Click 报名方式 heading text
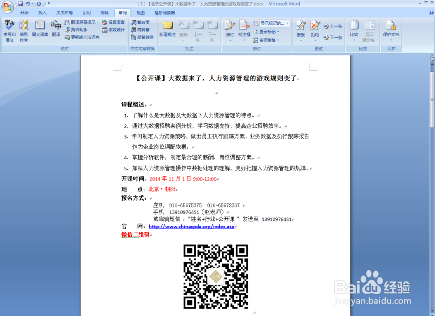The image size is (435, 316). click(134, 198)
